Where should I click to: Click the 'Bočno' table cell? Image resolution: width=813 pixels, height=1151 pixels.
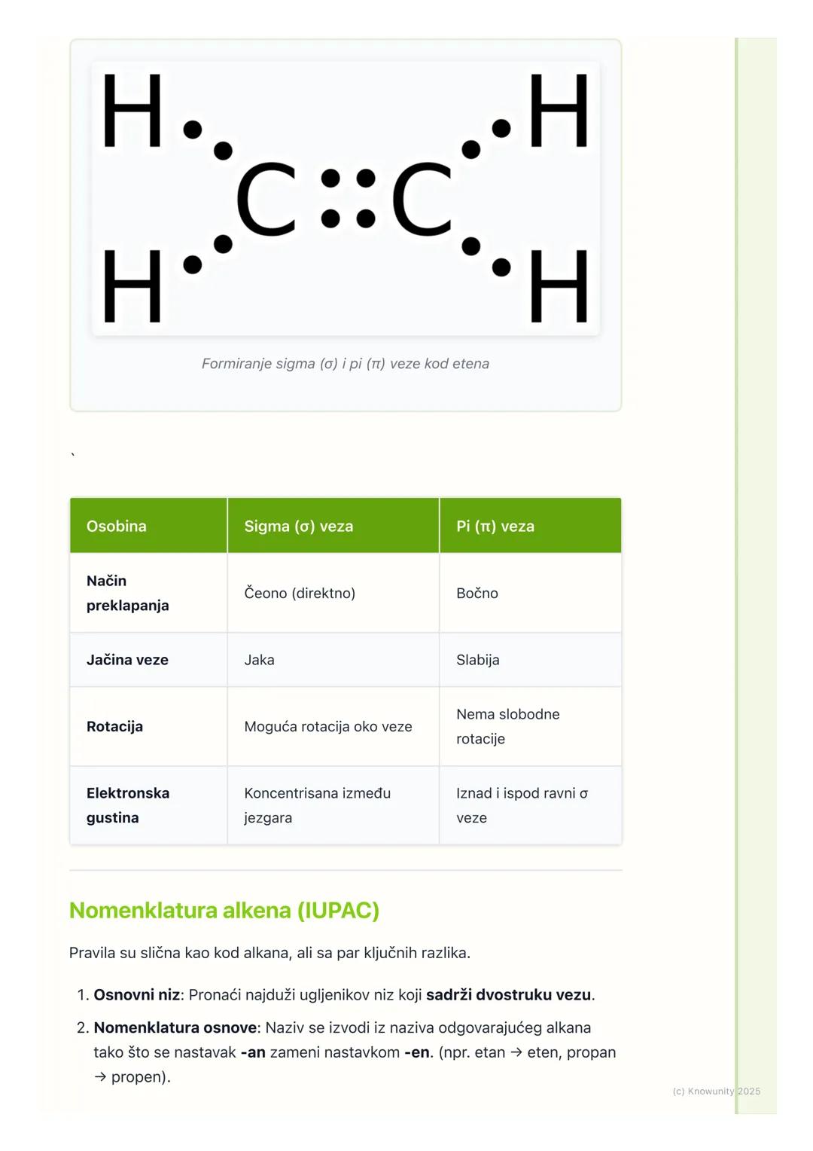pyautogui.click(x=477, y=594)
